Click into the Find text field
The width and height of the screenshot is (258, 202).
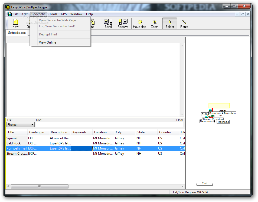pyautogui.click(x=109, y=125)
